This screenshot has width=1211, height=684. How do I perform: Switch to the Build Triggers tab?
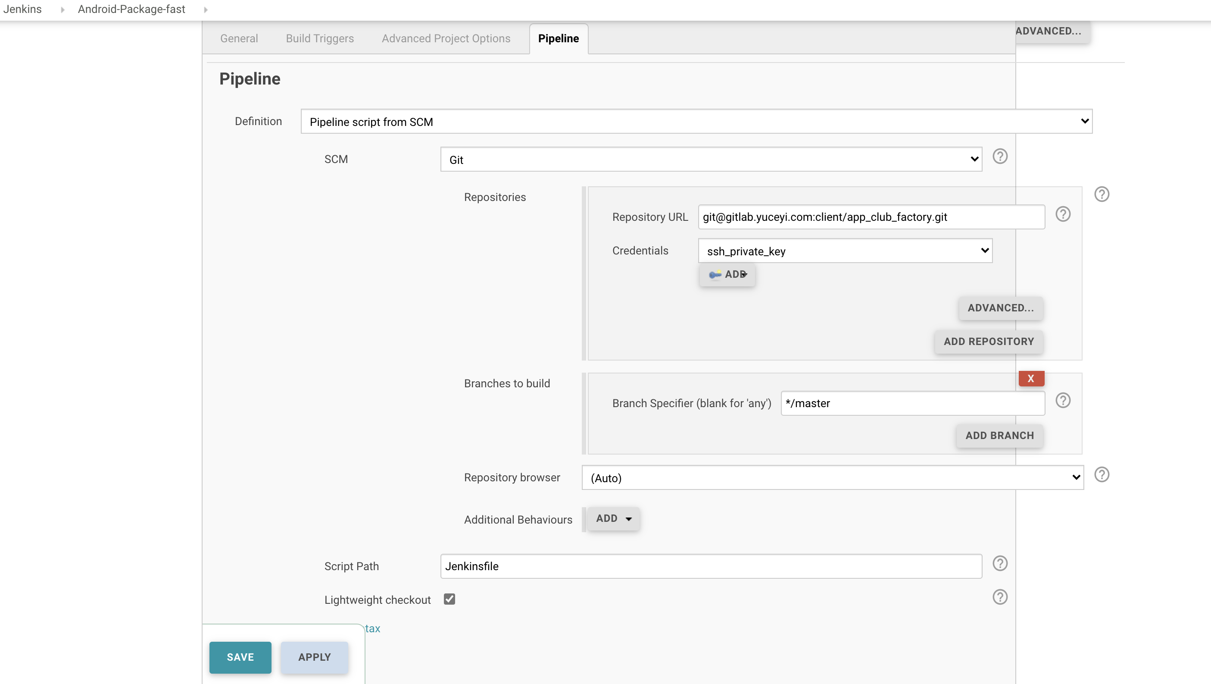point(320,38)
